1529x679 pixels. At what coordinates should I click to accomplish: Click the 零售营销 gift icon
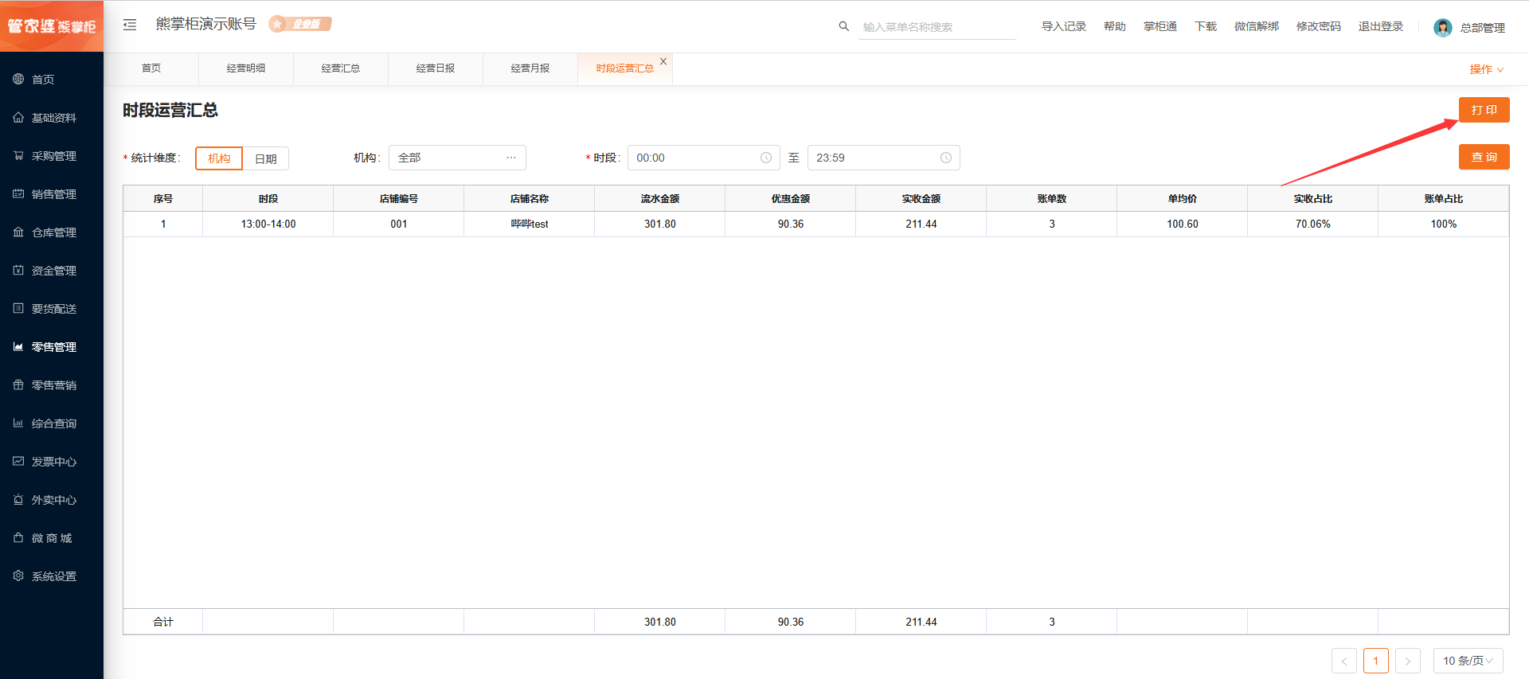[x=18, y=384]
